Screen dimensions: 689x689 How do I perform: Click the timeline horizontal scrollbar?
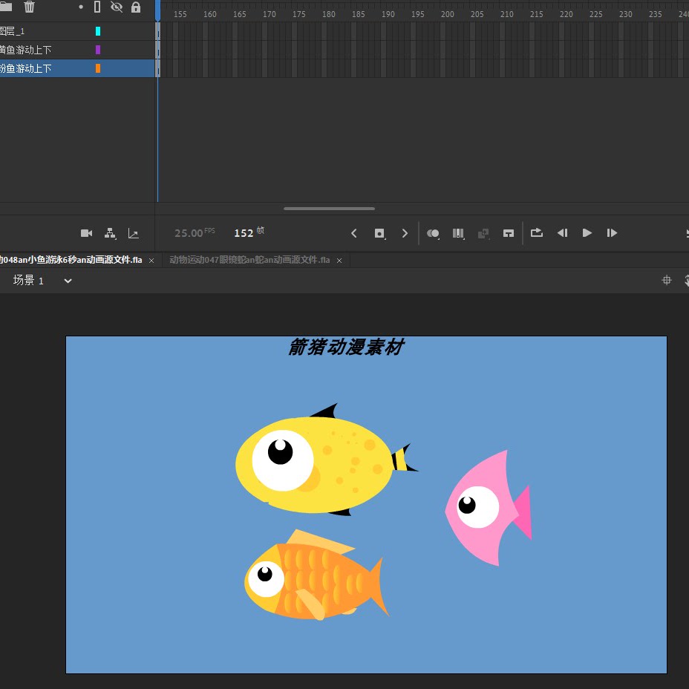tap(329, 209)
